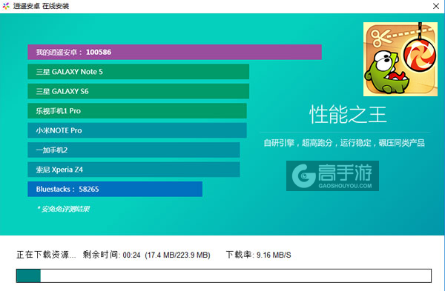Image resolution: width=445 pixels, height=291 pixels.
Task: Select the 乐视手机1 Pro bar
Action: pyautogui.click(x=137, y=111)
